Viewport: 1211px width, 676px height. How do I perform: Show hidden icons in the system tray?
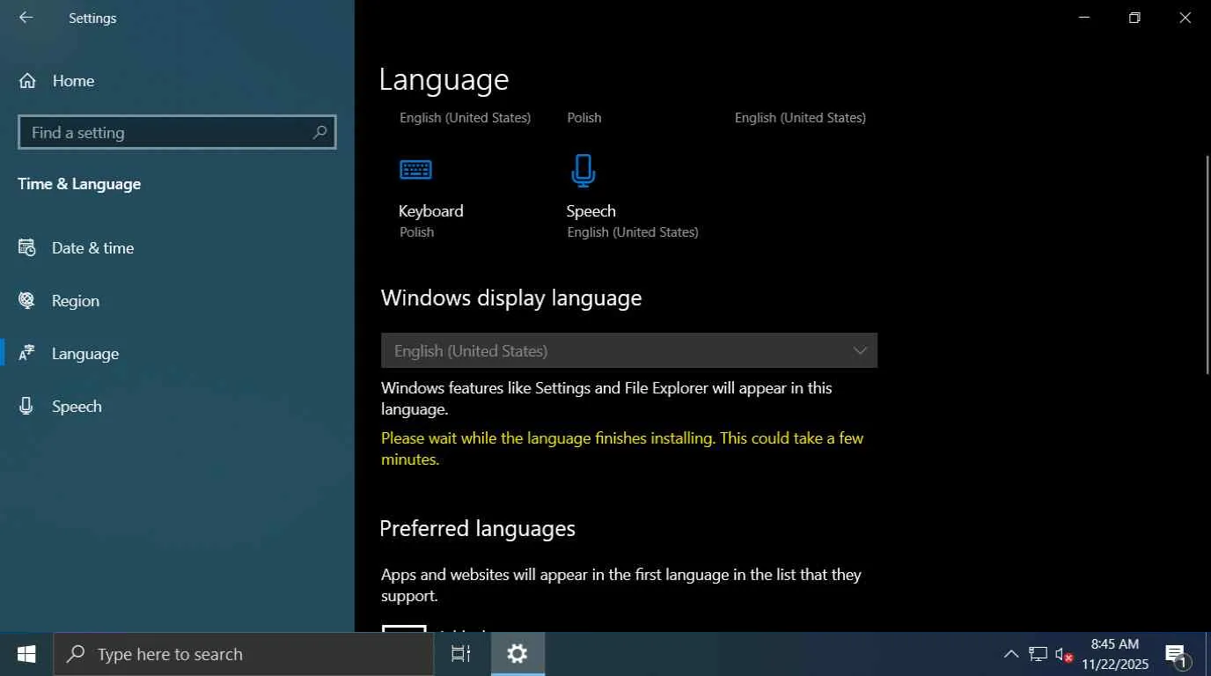[x=1011, y=654]
